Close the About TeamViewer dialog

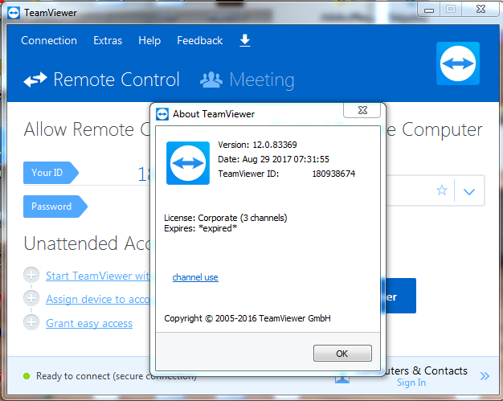pyautogui.click(x=362, y=110)
